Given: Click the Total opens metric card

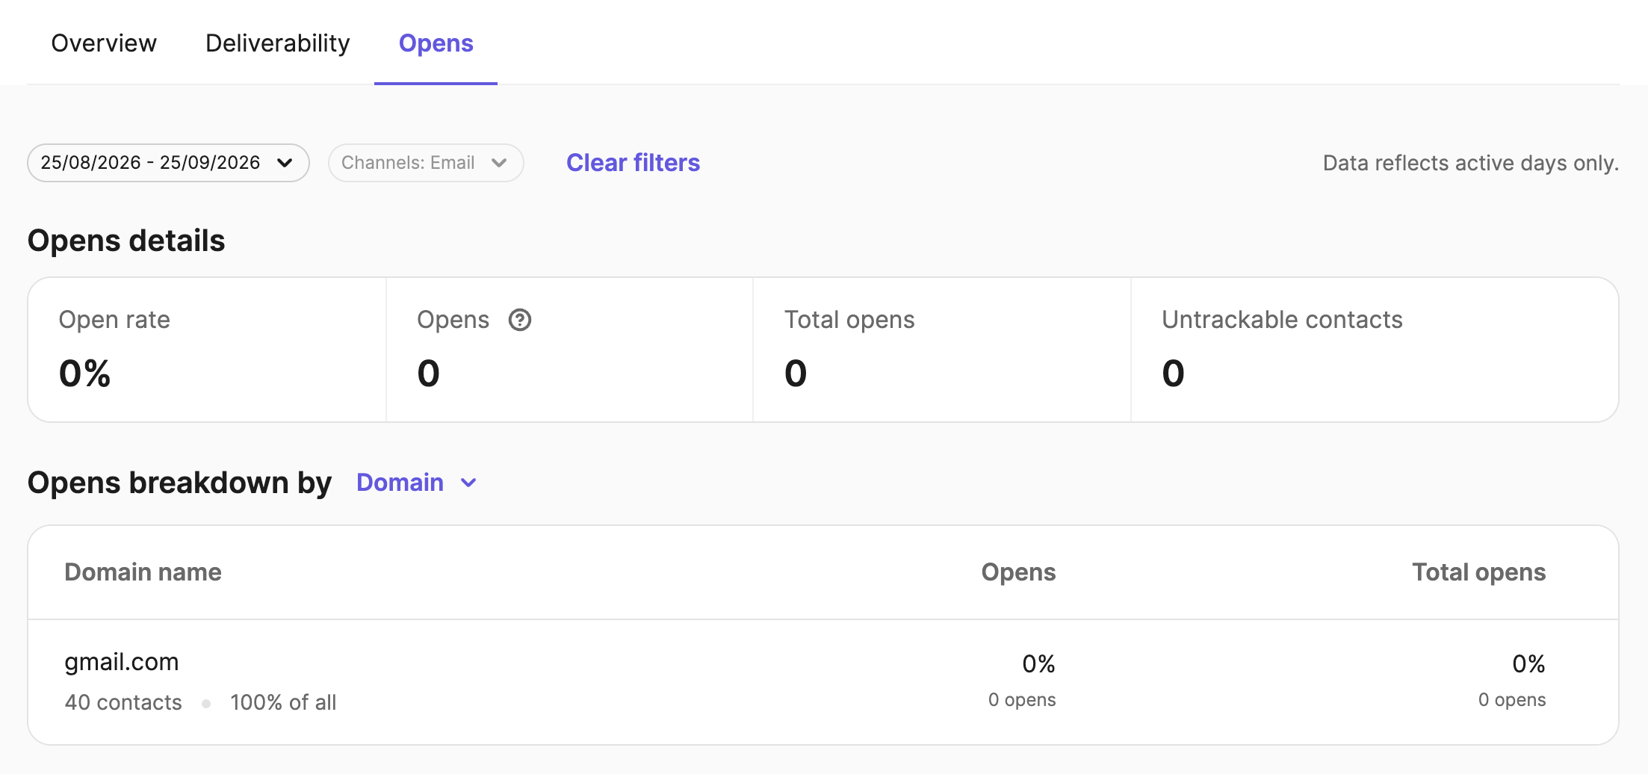Looking at the screenshot, I should pyautogui.click(x=941, y=350).
